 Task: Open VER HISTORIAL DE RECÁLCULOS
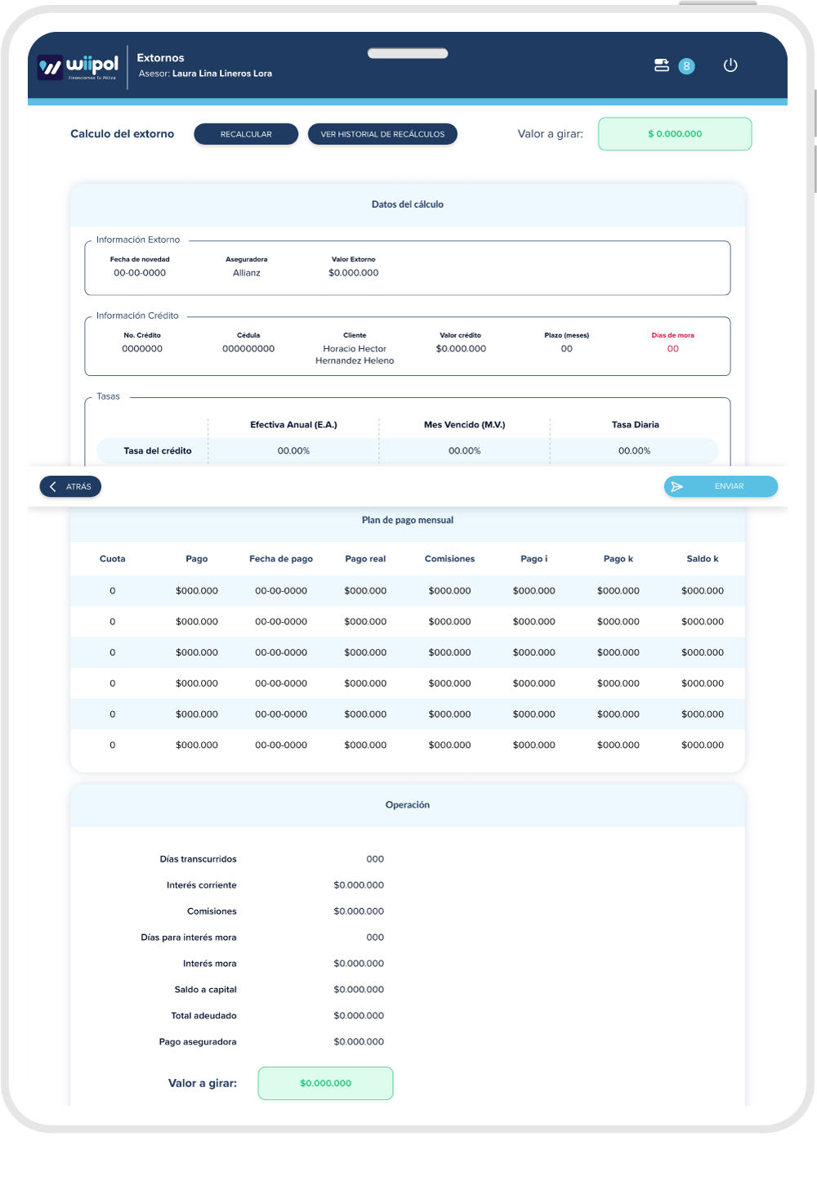coord(382,134)
